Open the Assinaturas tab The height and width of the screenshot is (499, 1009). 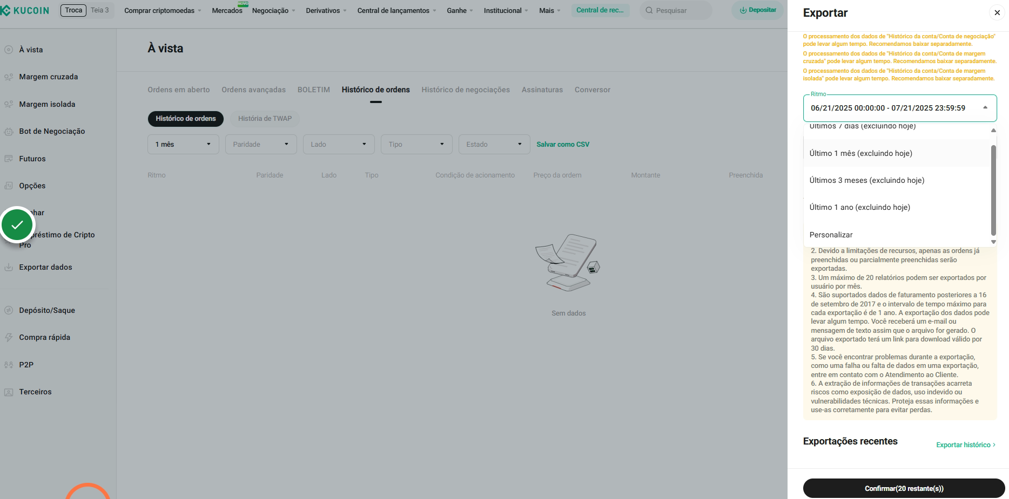pyautogui.click(x=542, y=90)
